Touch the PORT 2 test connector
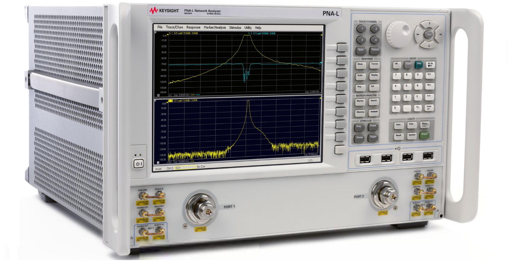The height and width of the screenshot is (262, 508). pos(384,195)
